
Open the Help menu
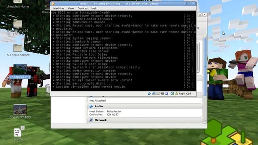click(94, 8)
